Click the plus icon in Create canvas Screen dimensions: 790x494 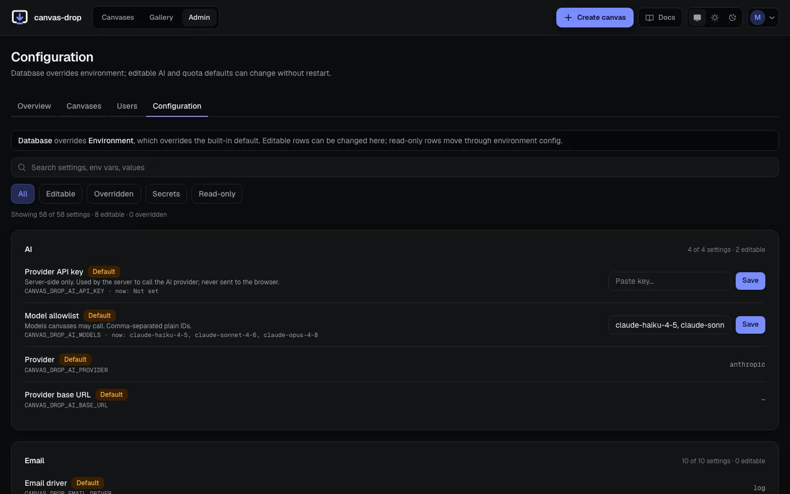[568, 18]
